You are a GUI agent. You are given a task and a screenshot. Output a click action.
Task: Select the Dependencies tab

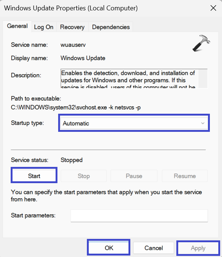(x=111, y=27)
